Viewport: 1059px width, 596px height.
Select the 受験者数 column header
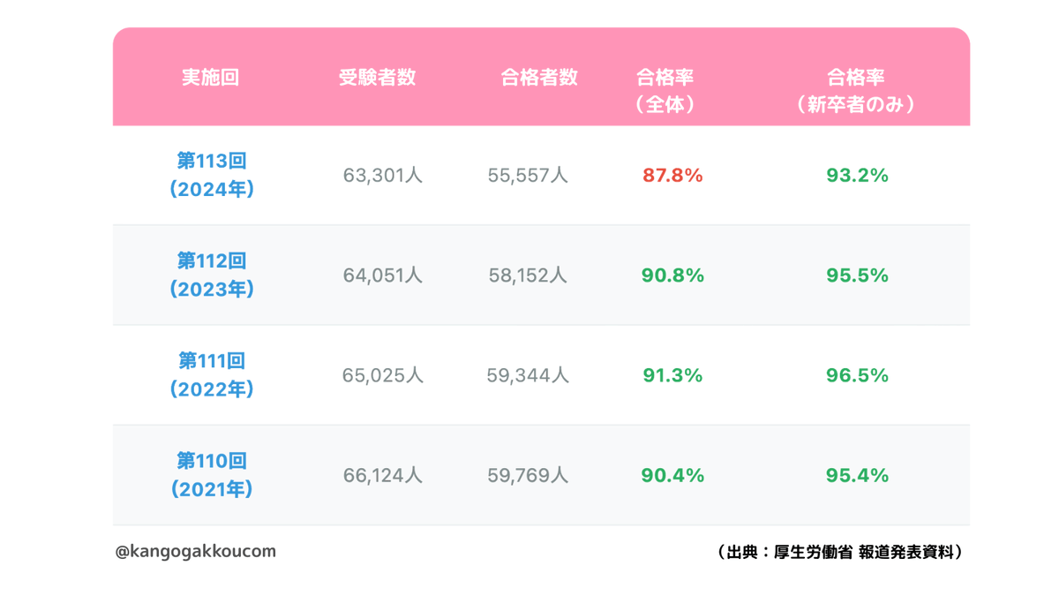coord(377,78)
